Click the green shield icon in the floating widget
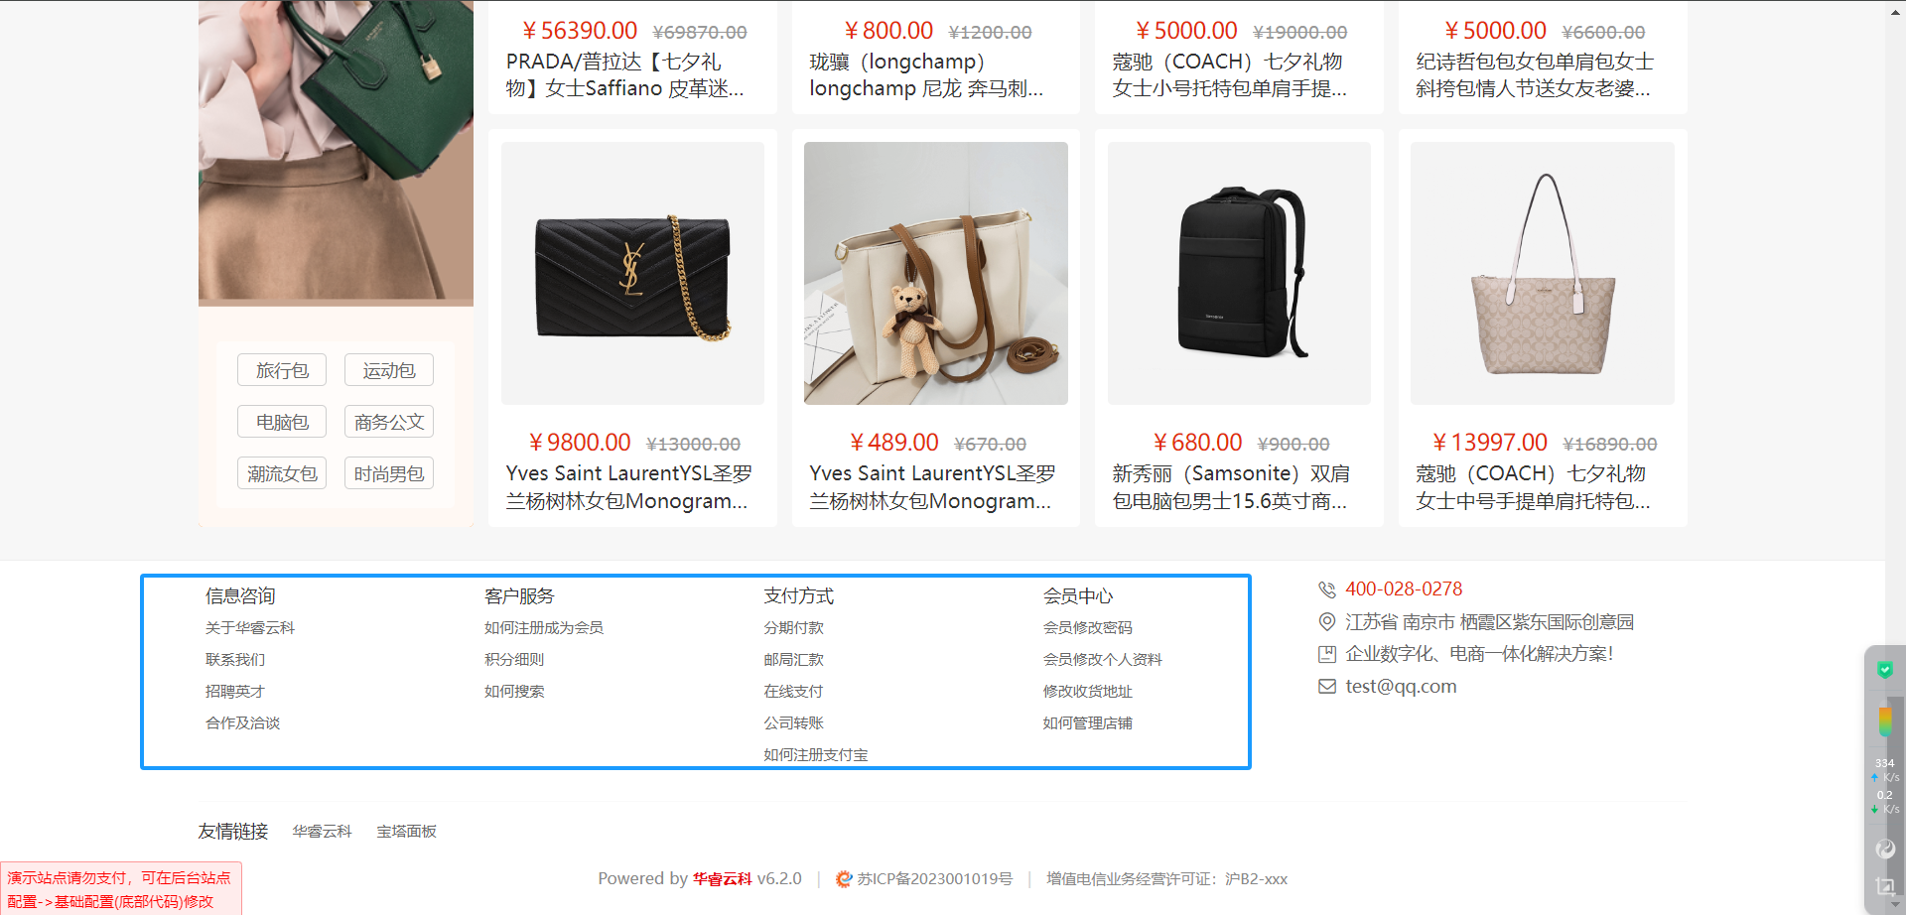 point(1884,670)
